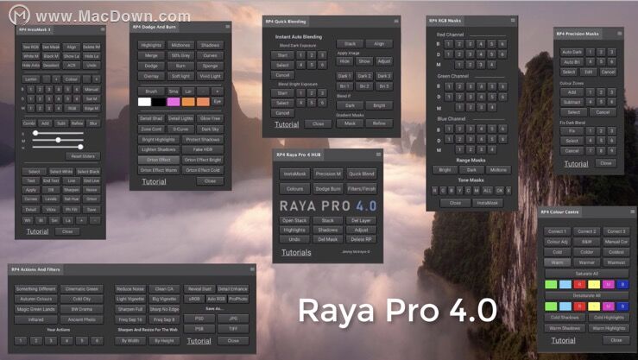Viewport: 638px width, 360px height.
Task: Click the M slider handle in InstaMask
Action: tap(58, 140)
